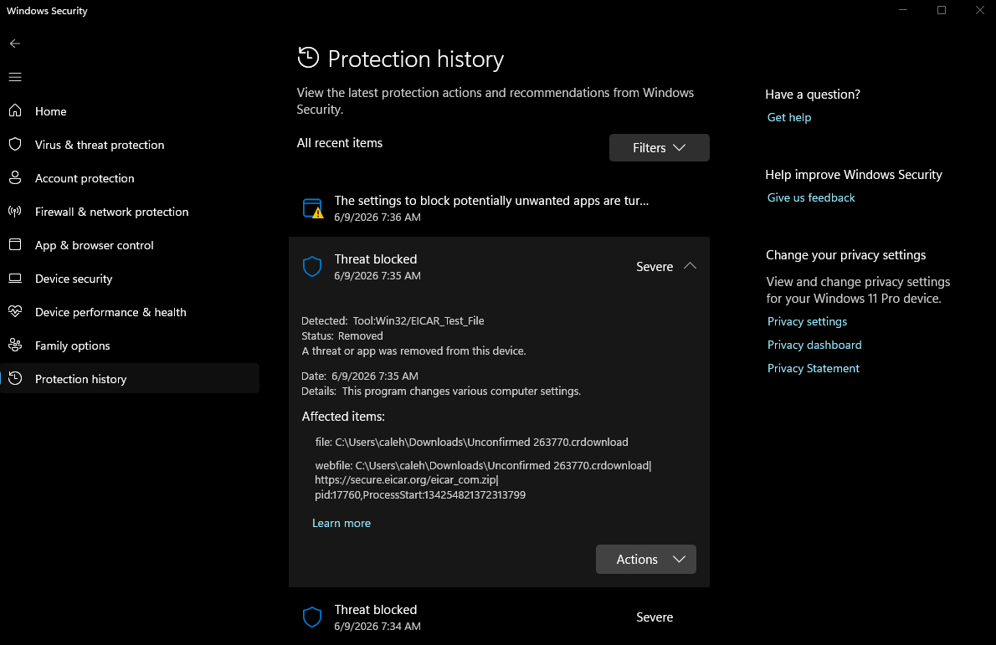Click shield icon of 7:34 AM threat
996x645 pixels.
(x=312, y=617)
